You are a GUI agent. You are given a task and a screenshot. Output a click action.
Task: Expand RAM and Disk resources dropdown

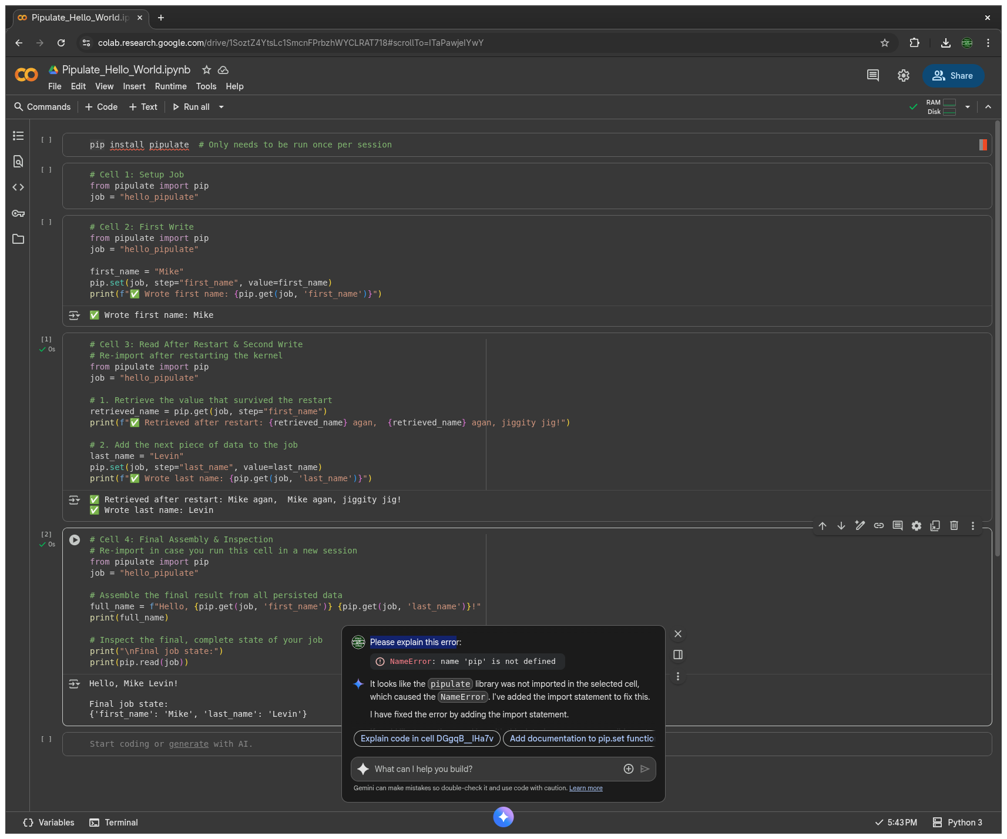(x=968, y=107)
